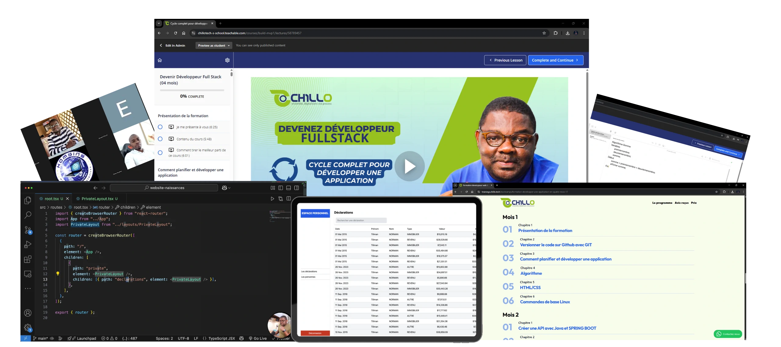Screen dimensions: 781x347
Task: Open the 'Preview as student' dropdown
Action: click(214, 45)
